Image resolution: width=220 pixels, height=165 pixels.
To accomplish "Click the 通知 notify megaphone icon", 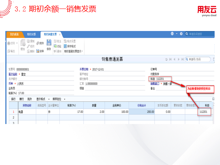I will 55,51.
